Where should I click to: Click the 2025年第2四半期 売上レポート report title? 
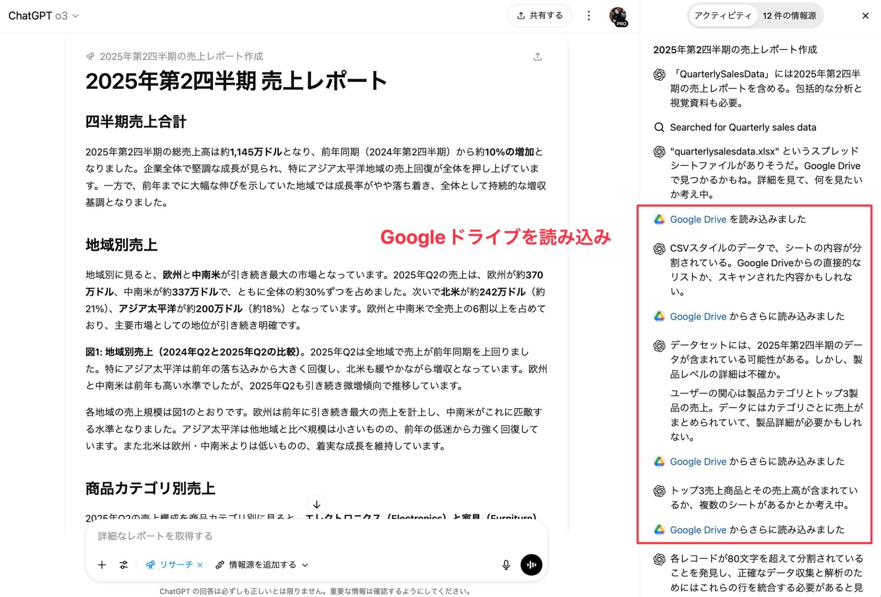(236, 81)
